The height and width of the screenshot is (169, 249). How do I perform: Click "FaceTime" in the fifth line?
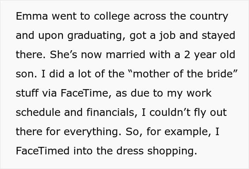click(x=85, y=93)
